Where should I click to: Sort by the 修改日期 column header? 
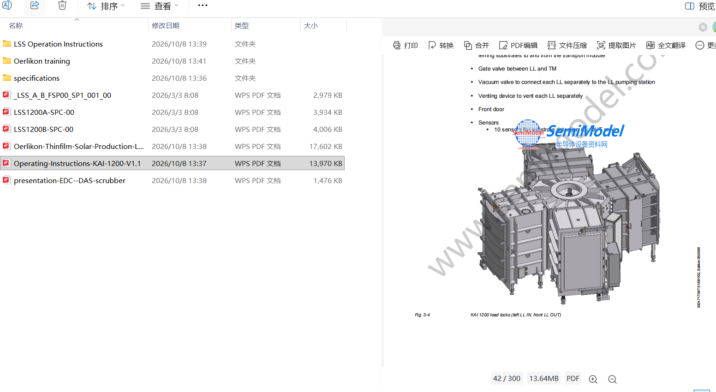(166, 26)
